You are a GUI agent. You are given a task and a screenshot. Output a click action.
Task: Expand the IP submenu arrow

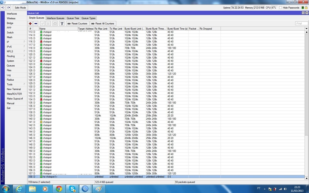pyautogui.click(x=24, y=42)
